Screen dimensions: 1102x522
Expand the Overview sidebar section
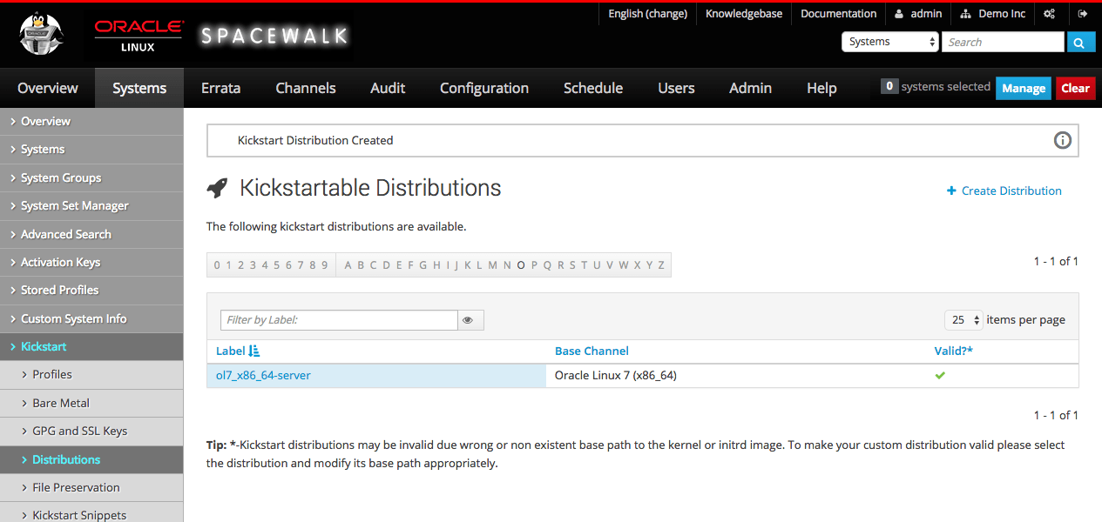pyautogui.click(x=91, y=122)
